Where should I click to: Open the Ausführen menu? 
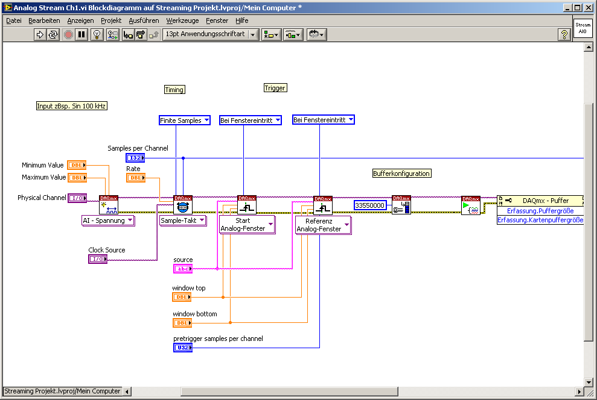(144, 20)
